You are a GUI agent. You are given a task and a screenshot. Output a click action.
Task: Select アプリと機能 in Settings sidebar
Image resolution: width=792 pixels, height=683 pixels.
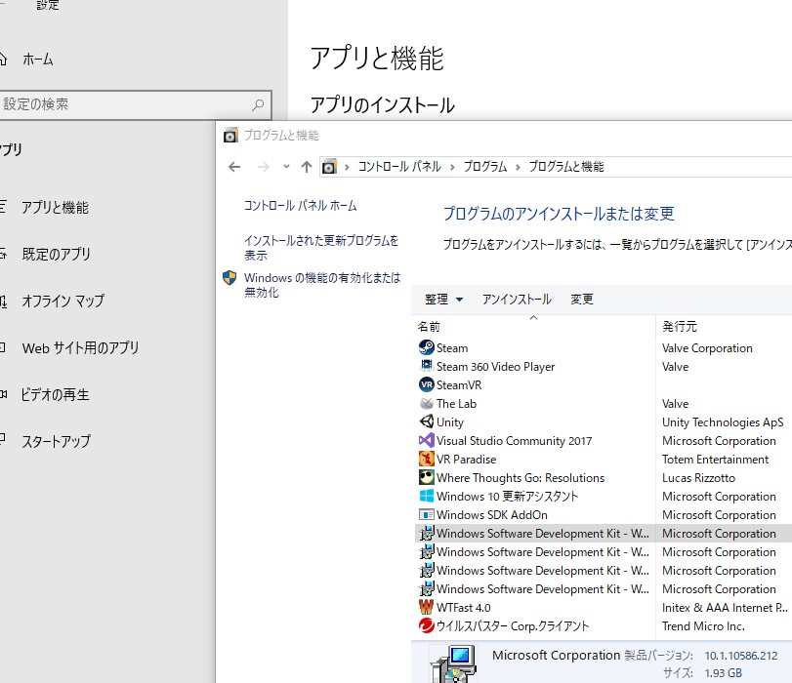click(x=55, y=208)
